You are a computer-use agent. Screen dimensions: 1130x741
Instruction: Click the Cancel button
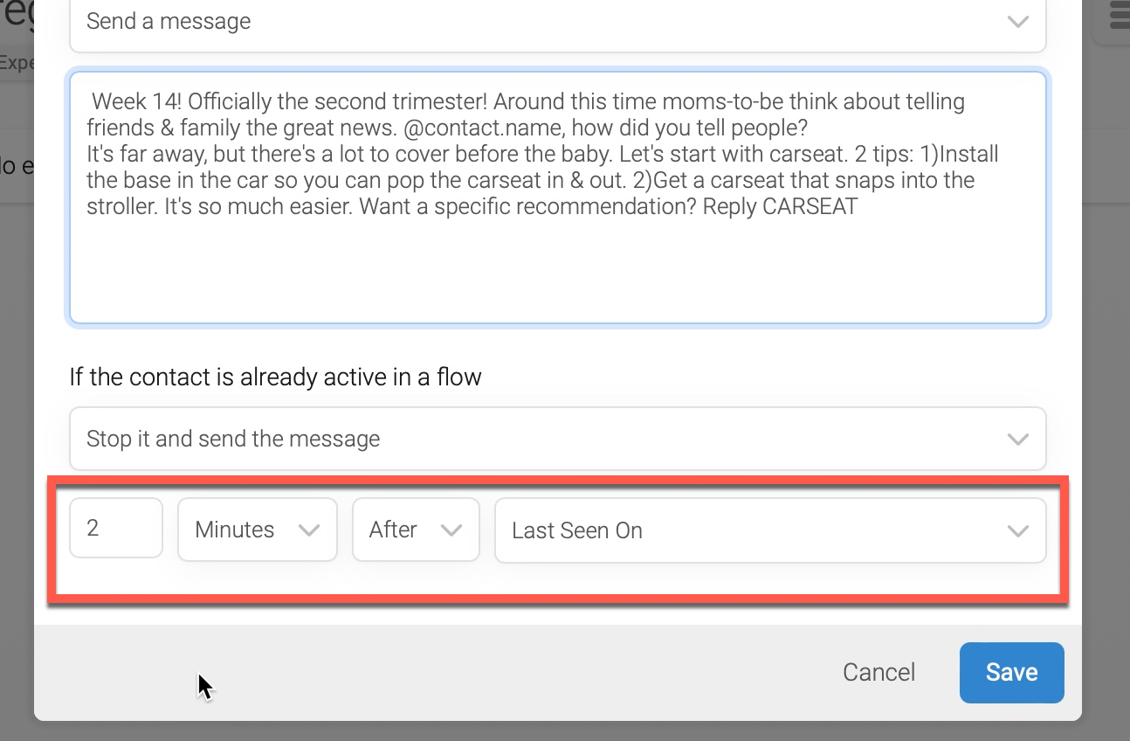(879, 672)
